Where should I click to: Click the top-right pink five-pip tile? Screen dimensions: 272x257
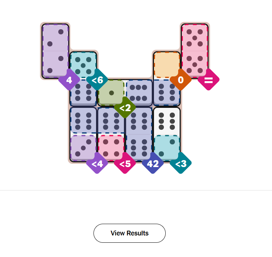pyautogui.click(x=195, y=37)
